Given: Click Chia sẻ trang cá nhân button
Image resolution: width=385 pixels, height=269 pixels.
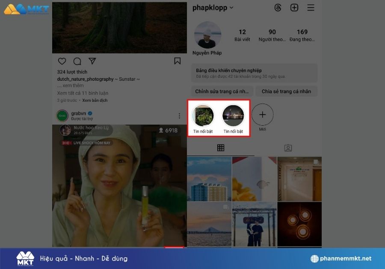Looking at the screenshot, I should point(286,91).
